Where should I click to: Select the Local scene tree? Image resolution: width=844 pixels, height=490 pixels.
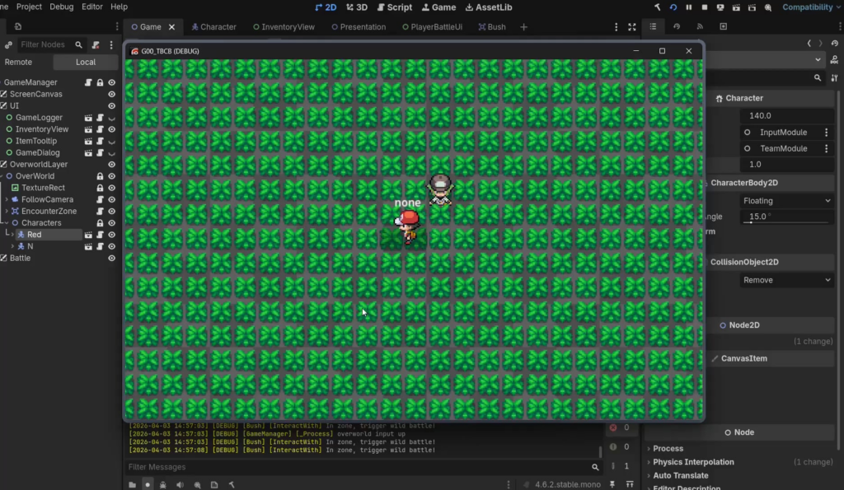86,62
